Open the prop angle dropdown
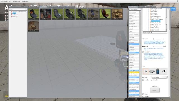The image size is (179, 101). point(159,77)
